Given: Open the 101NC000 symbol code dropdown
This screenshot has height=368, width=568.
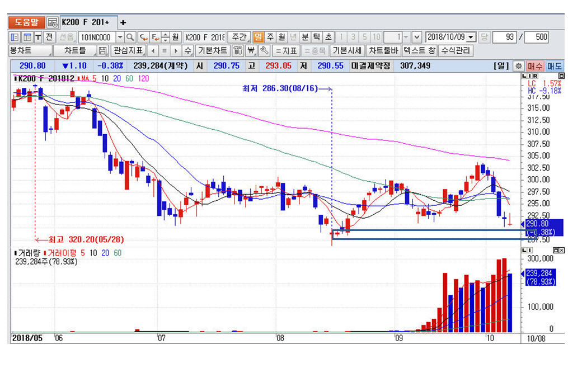Looking at the screenshot, I should [120, 37].
